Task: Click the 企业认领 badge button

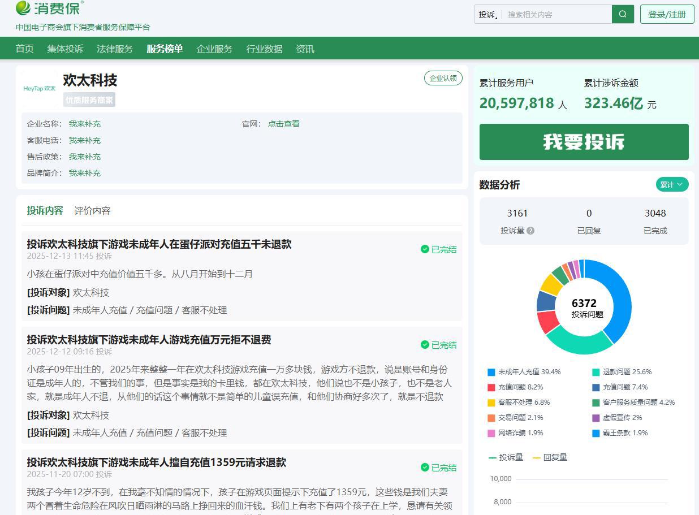Action: (x=443, y=78)
